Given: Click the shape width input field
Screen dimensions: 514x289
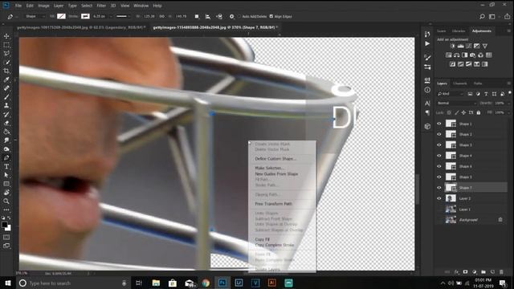Looking at the screenshot, I should (149, 16).
